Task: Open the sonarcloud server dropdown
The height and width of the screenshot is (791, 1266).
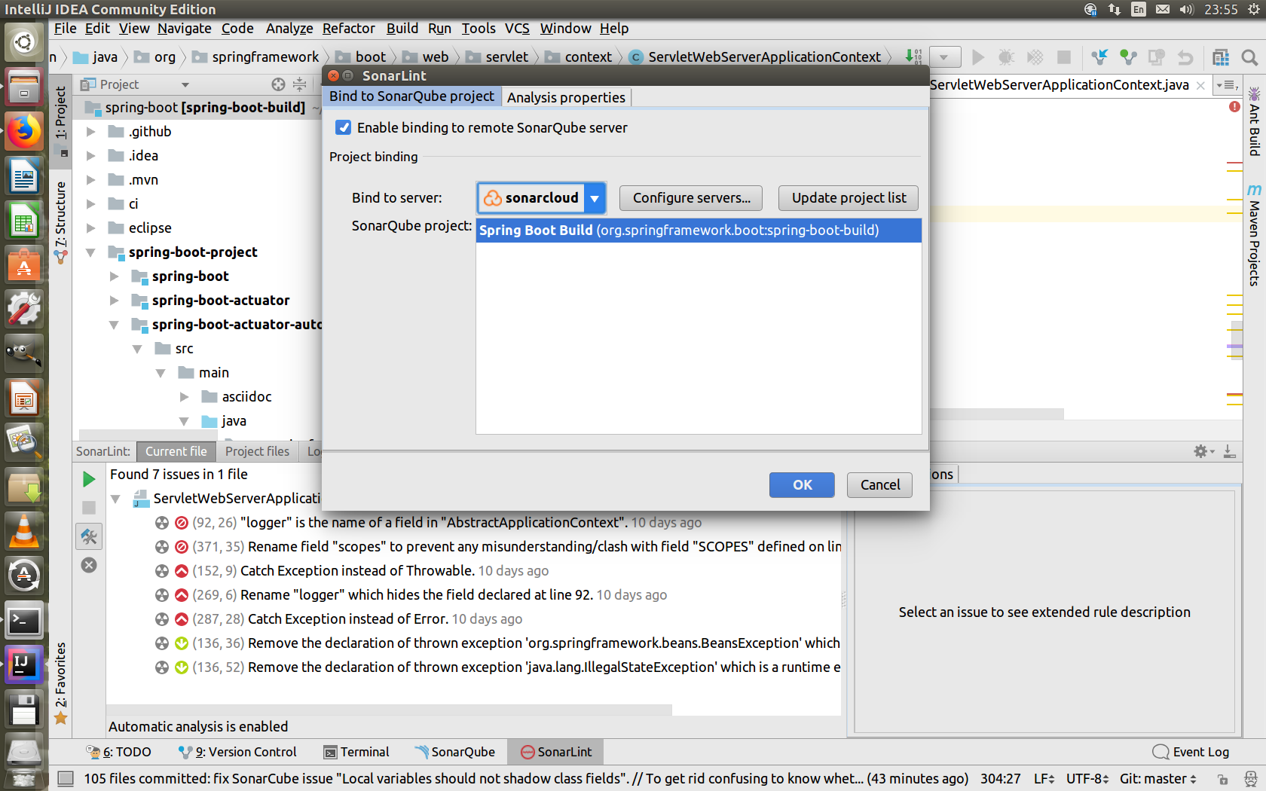Action: point(595,198)
